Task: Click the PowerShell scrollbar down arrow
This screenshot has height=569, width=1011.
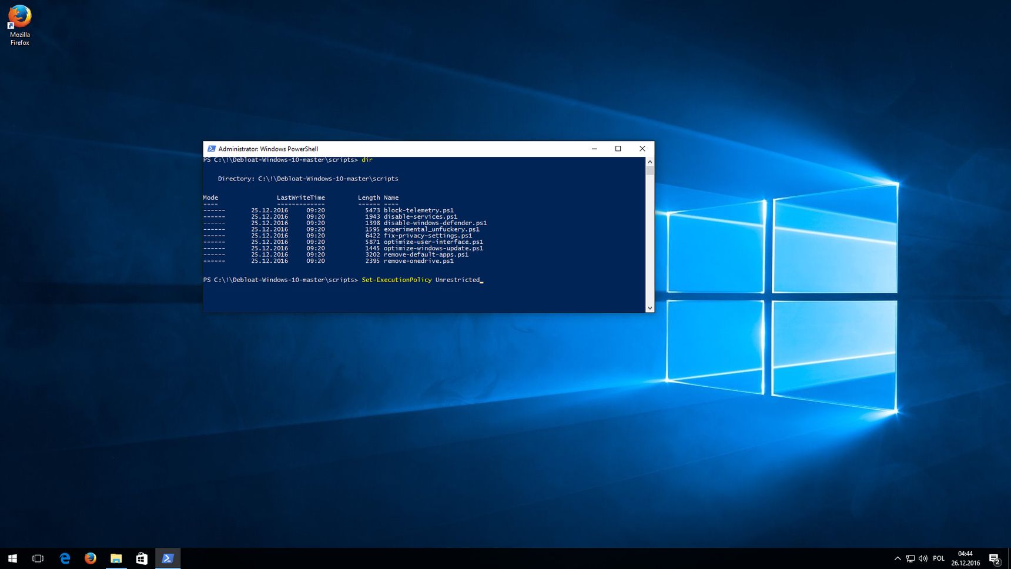Action: click(x=650, y=308)
